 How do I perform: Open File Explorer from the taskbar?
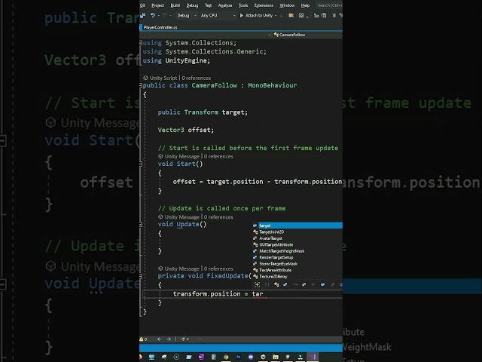click(276, 357)
